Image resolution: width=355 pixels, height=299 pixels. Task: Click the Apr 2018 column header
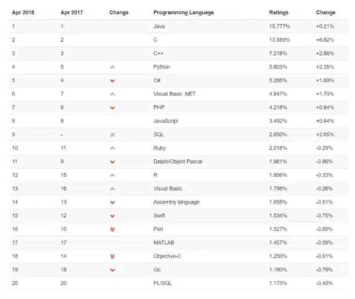(23, 12)
